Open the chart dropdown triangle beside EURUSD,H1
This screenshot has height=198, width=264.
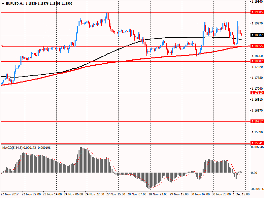3,4
